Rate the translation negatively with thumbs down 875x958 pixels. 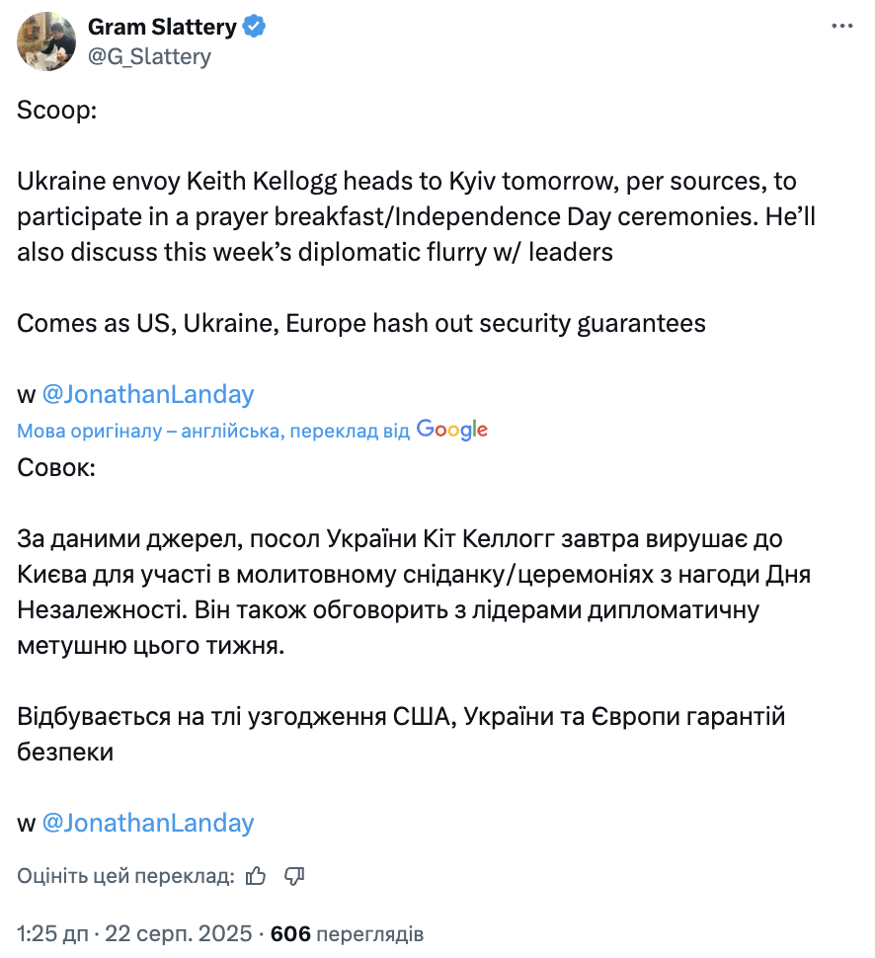pos(293,876)
